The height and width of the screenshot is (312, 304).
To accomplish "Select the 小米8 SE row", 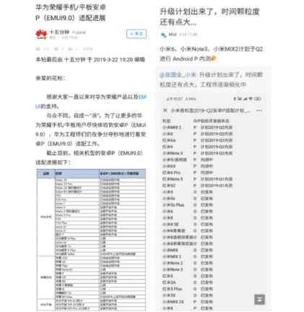I will [188, 225].
